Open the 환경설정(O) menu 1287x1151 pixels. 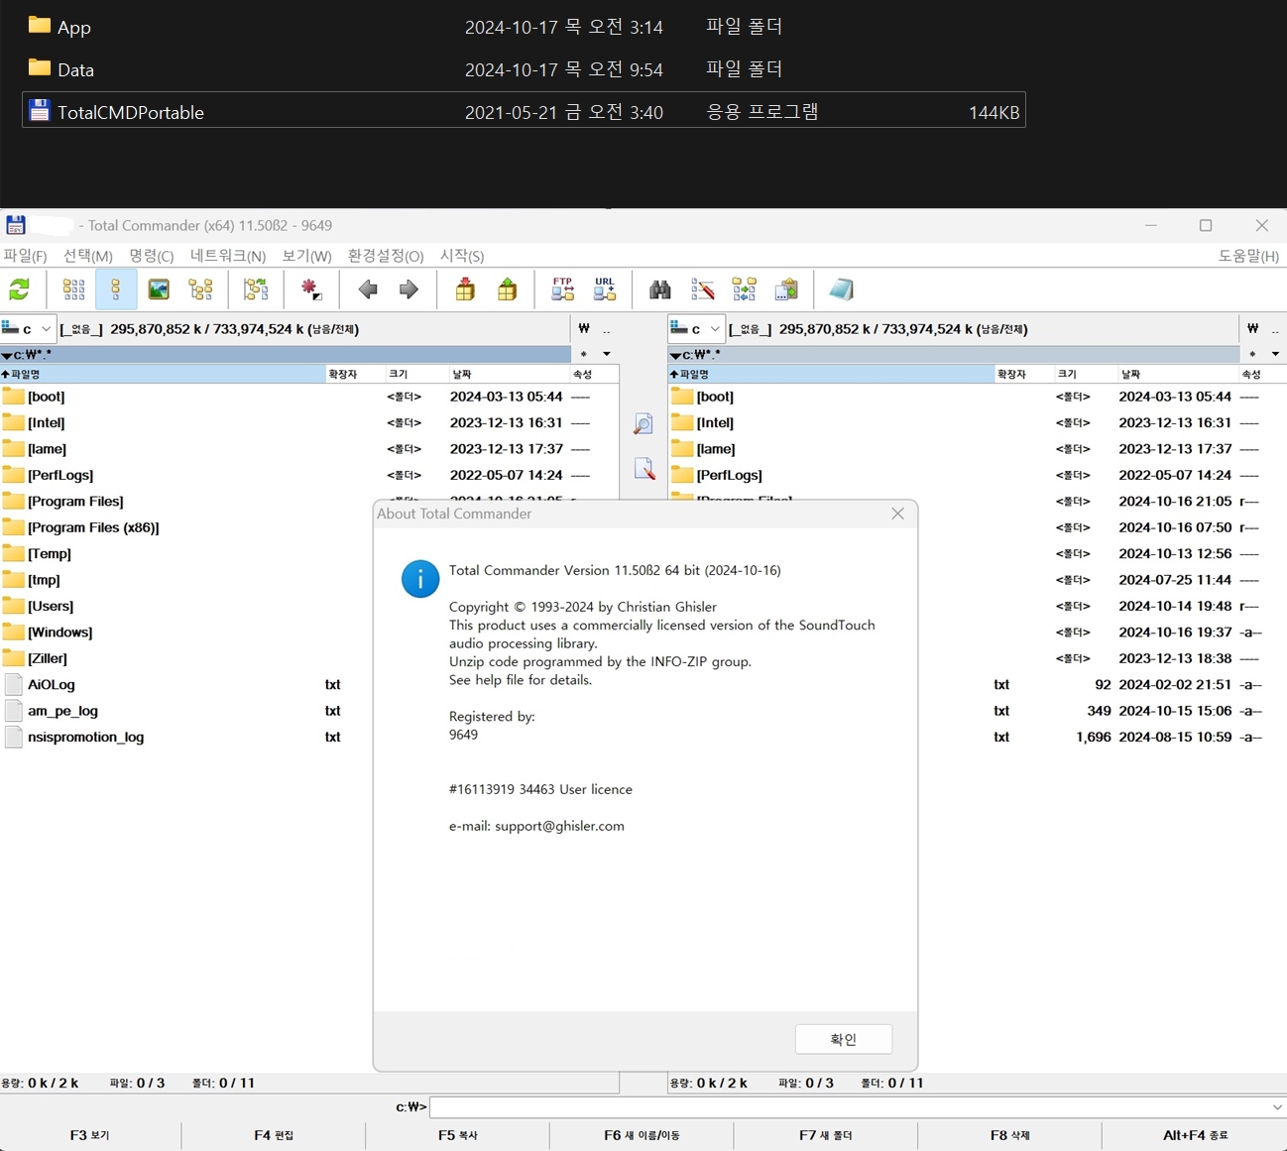[385, 256]
